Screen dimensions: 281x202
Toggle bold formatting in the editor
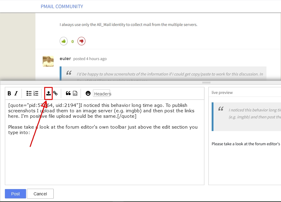click(9, 94)
